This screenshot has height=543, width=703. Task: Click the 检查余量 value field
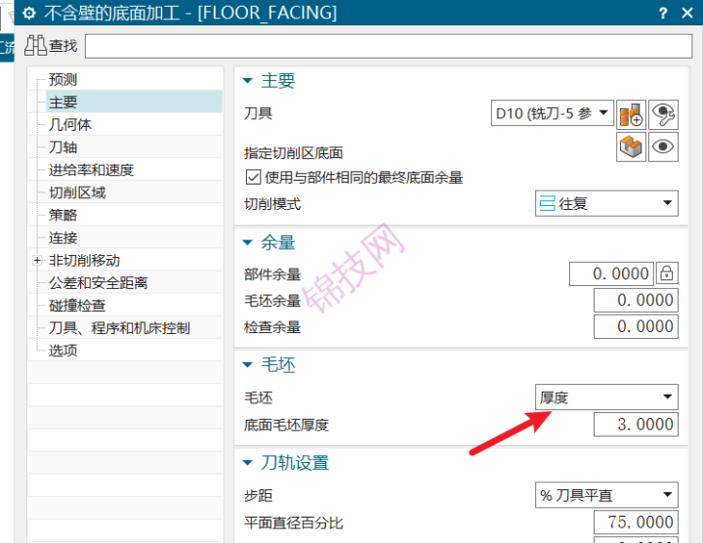coord(636,326)
